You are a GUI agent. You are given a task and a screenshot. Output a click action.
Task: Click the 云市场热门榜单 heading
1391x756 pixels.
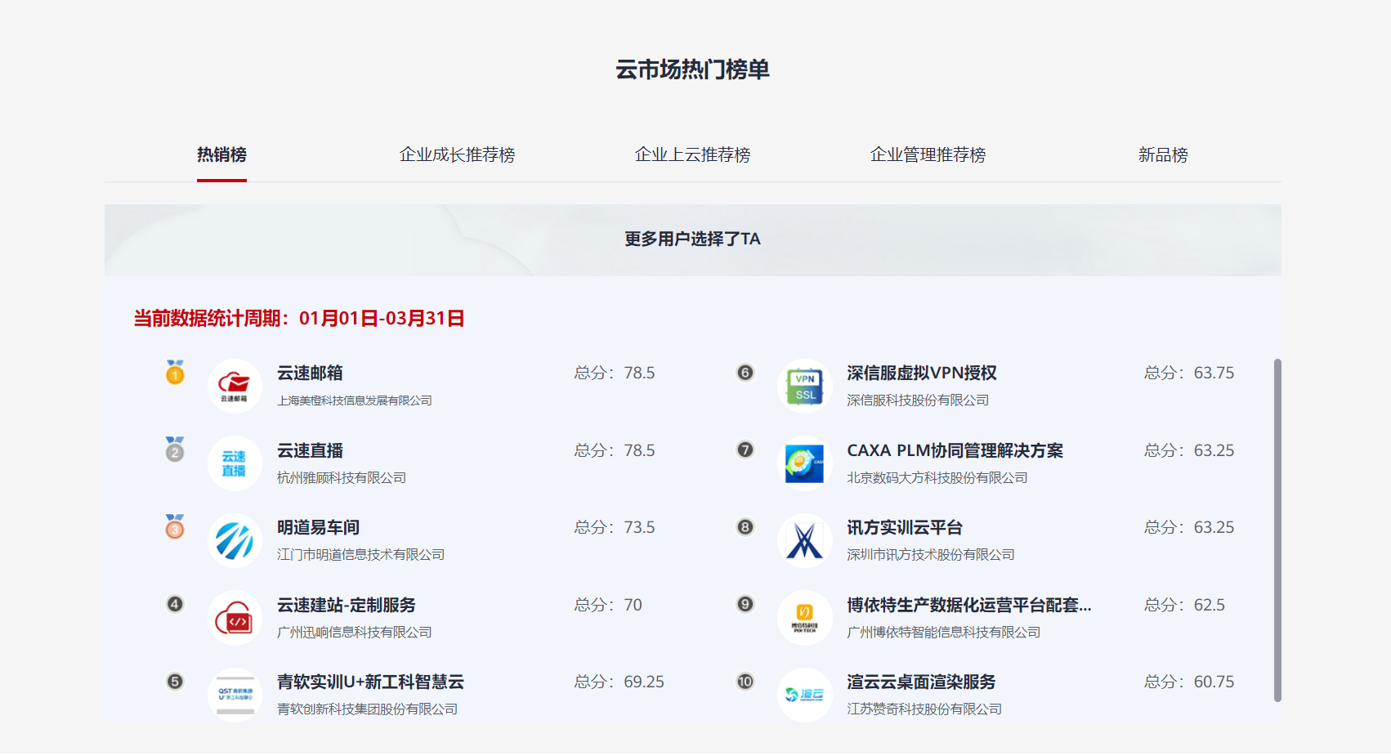tap(693, 69)
